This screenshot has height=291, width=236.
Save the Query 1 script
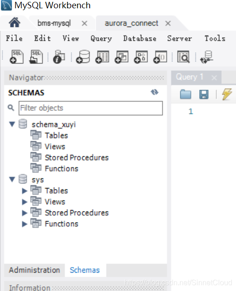pyautogui.click(x=204, y=94)
